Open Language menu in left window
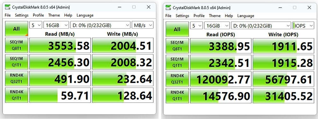 click(x=85, y=15)
